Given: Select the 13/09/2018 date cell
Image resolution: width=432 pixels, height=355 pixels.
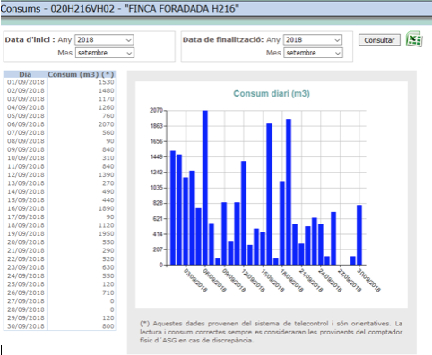Looking at the screenshot, I should (x=26, y=183).
